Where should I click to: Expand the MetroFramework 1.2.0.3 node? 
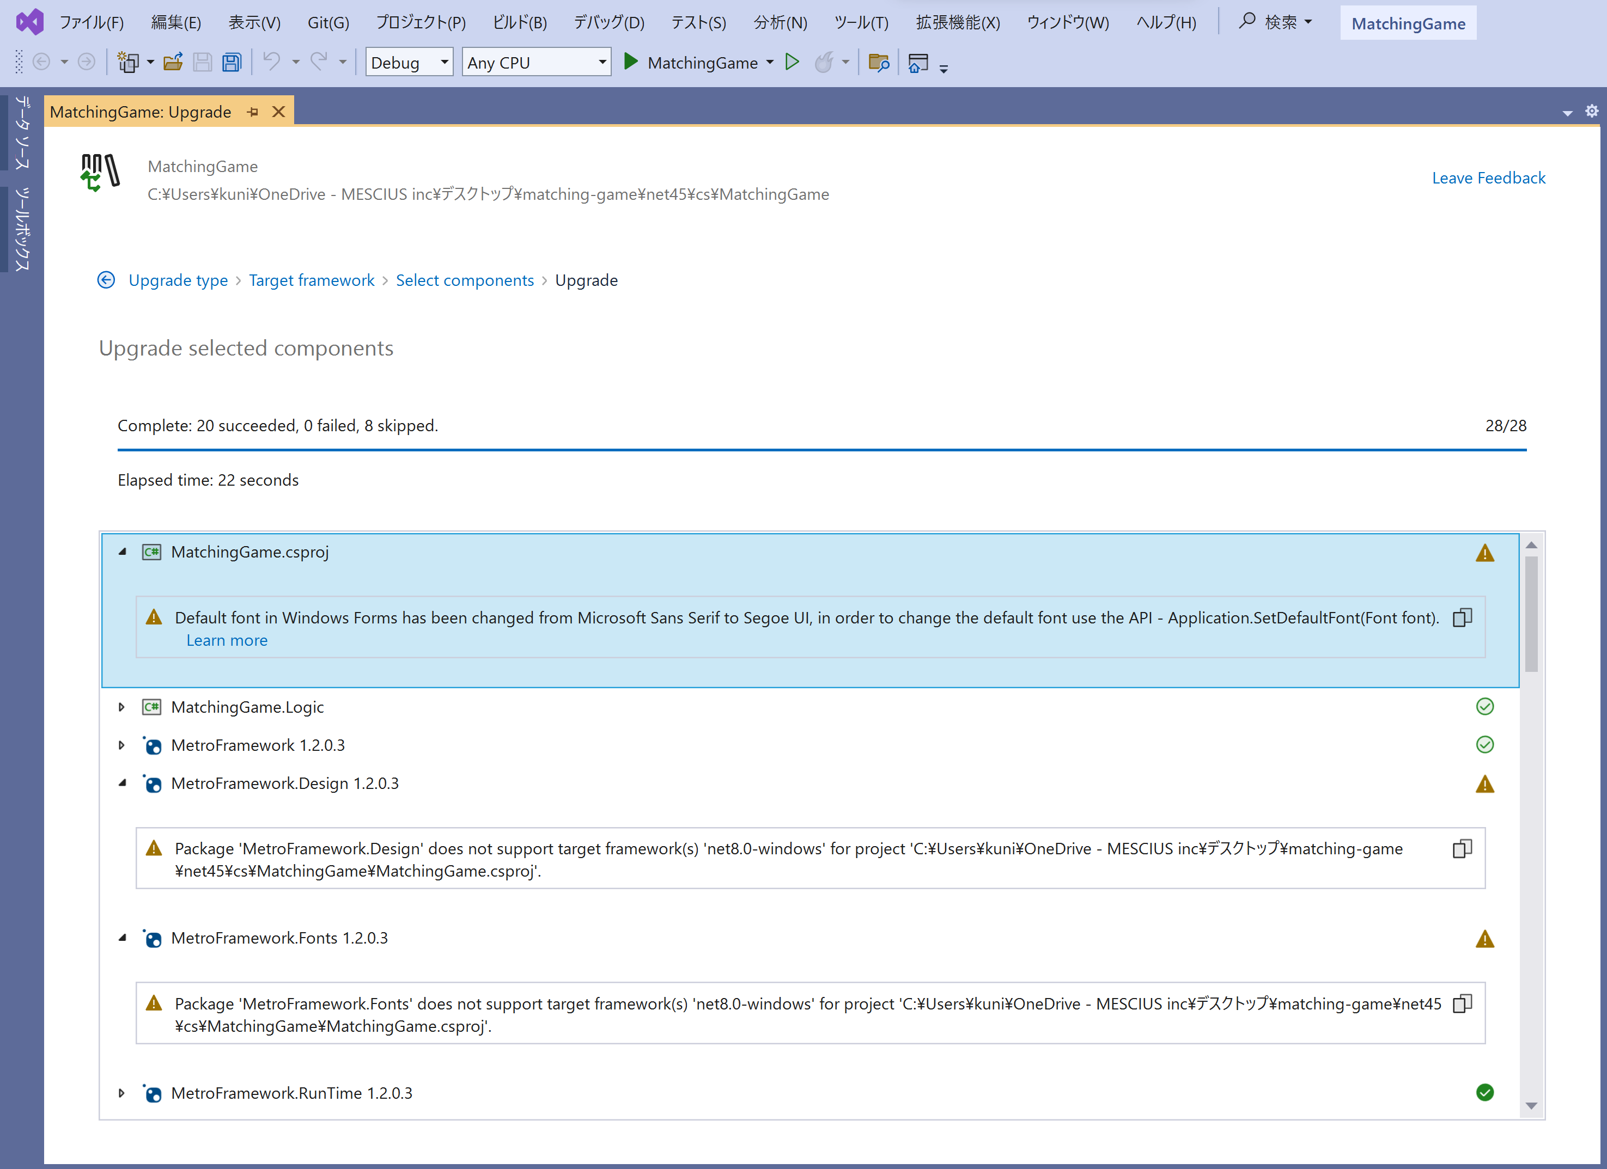(x=122, y=745)
